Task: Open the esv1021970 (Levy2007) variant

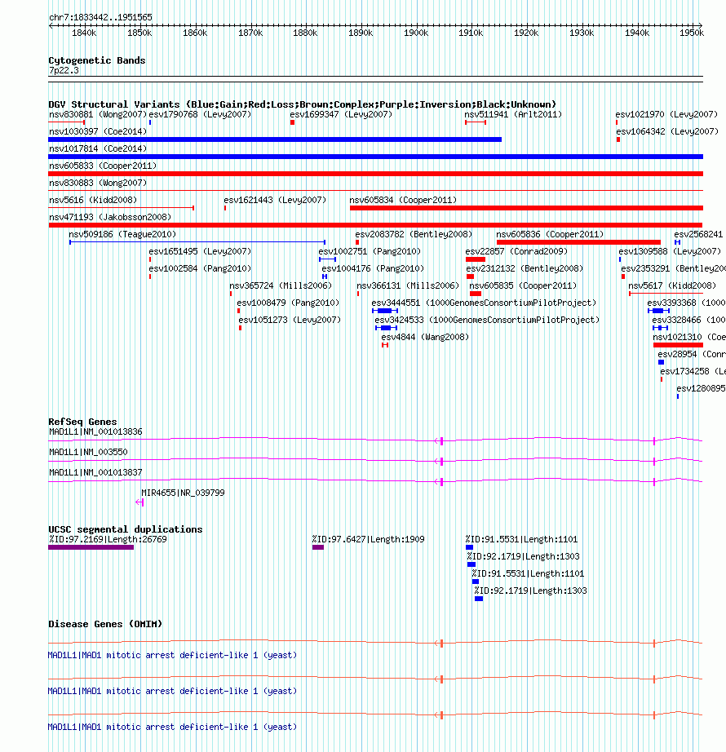Action: [x=666, y=115]
